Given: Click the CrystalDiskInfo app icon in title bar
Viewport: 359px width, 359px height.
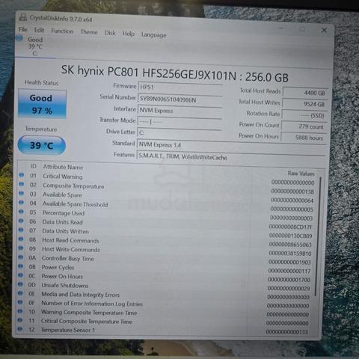Looking at the screenshot, I should pyautogui.click(x=23, y=17).
